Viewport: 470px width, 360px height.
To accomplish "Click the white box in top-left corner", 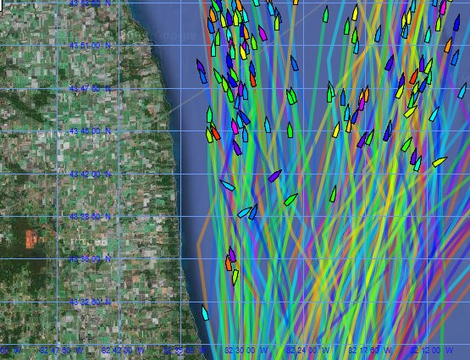I will tap(1, 5).
